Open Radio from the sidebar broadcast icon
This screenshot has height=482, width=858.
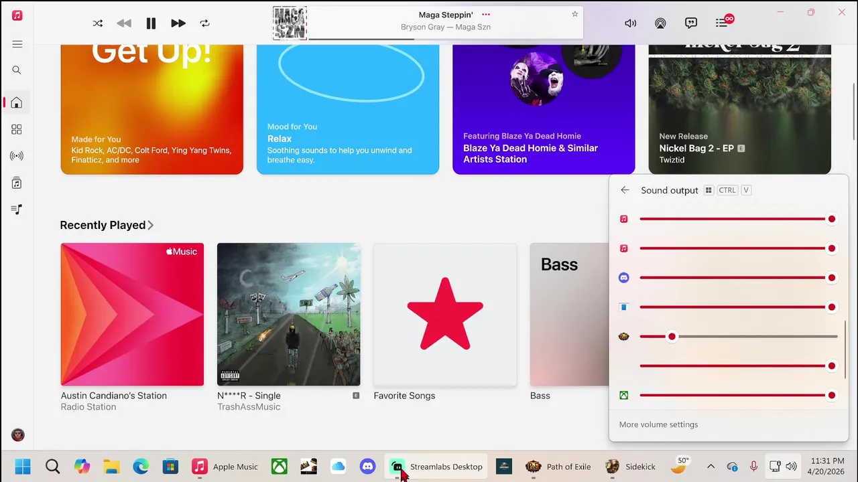tap(17, 156)
